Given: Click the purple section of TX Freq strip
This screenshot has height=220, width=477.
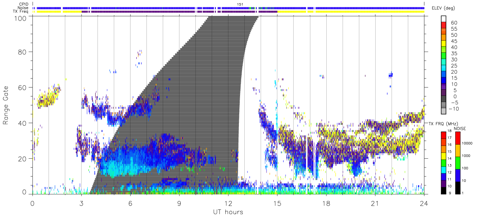Looking at the screenshot, I should click(x=179, y=12).
